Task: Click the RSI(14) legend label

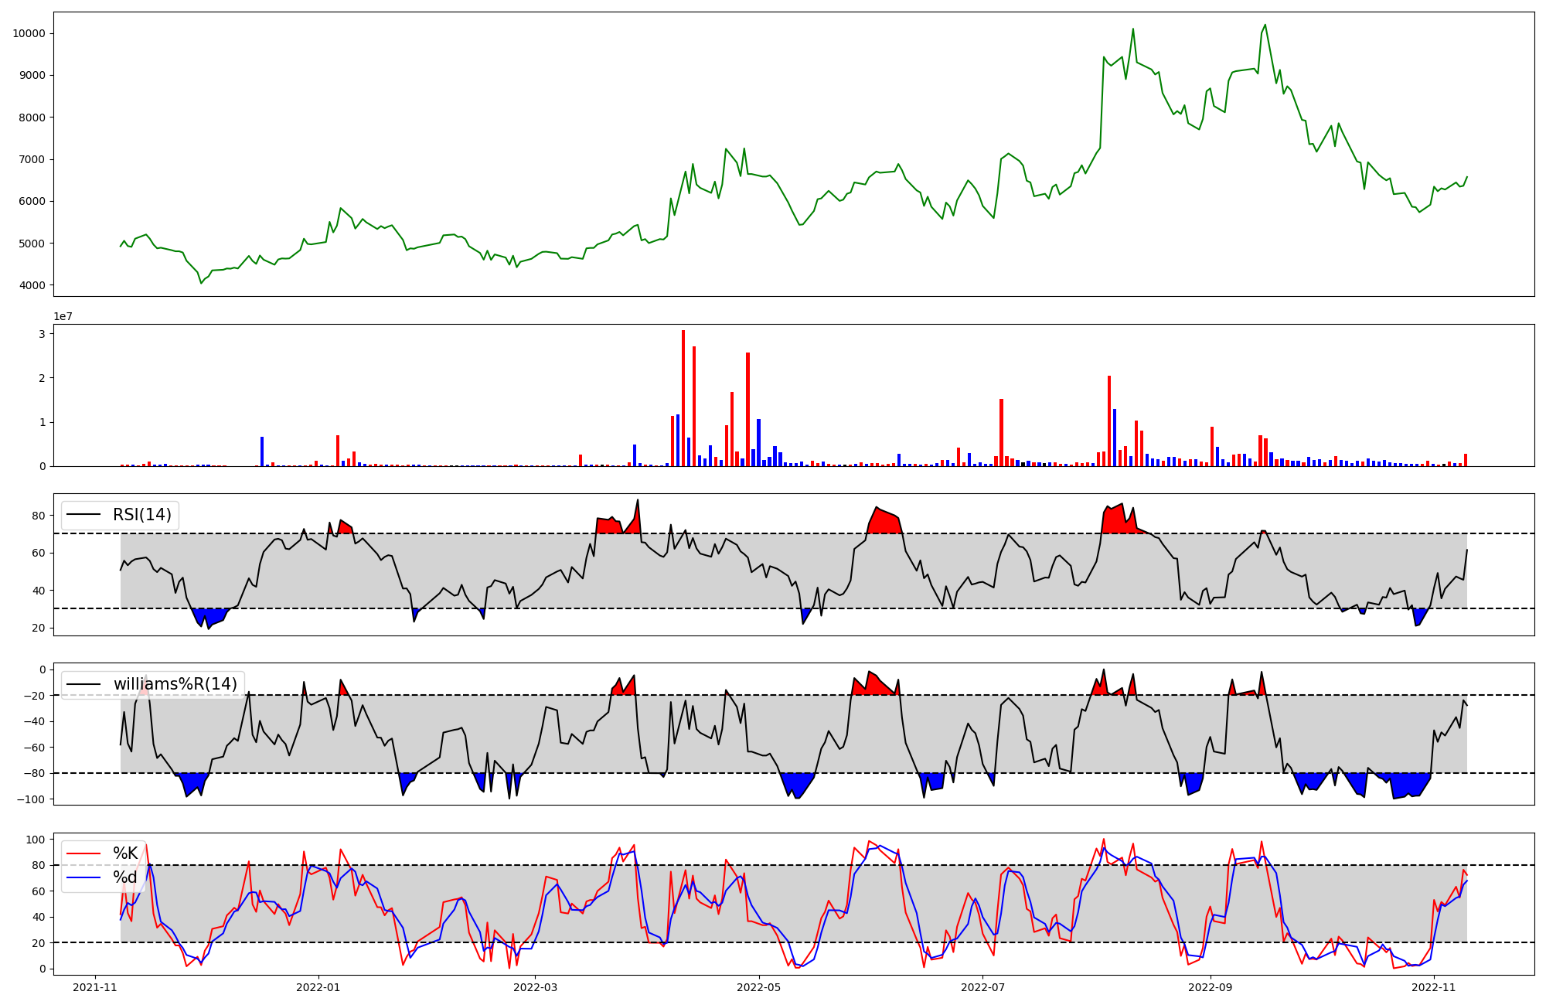Action: pos(142,515)
